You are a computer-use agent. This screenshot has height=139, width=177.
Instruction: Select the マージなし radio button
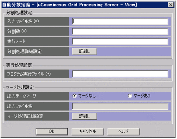pos(75,96)
